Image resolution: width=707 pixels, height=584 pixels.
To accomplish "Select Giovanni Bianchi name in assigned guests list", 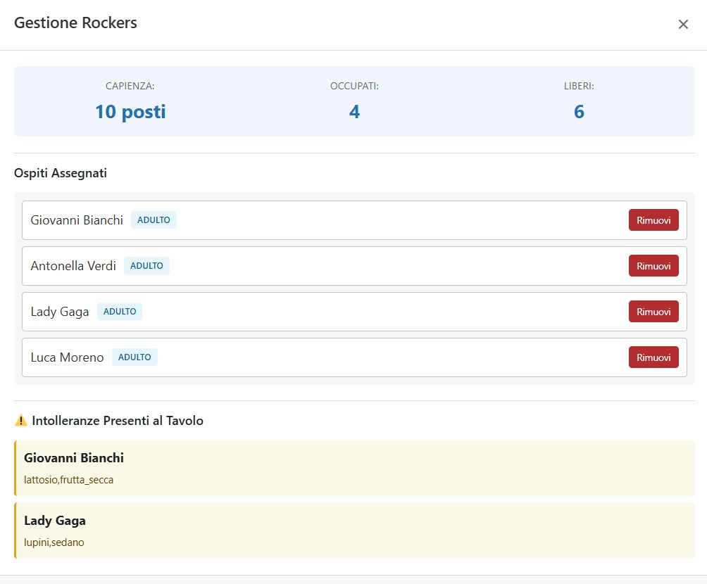I will tap(77, 220).
